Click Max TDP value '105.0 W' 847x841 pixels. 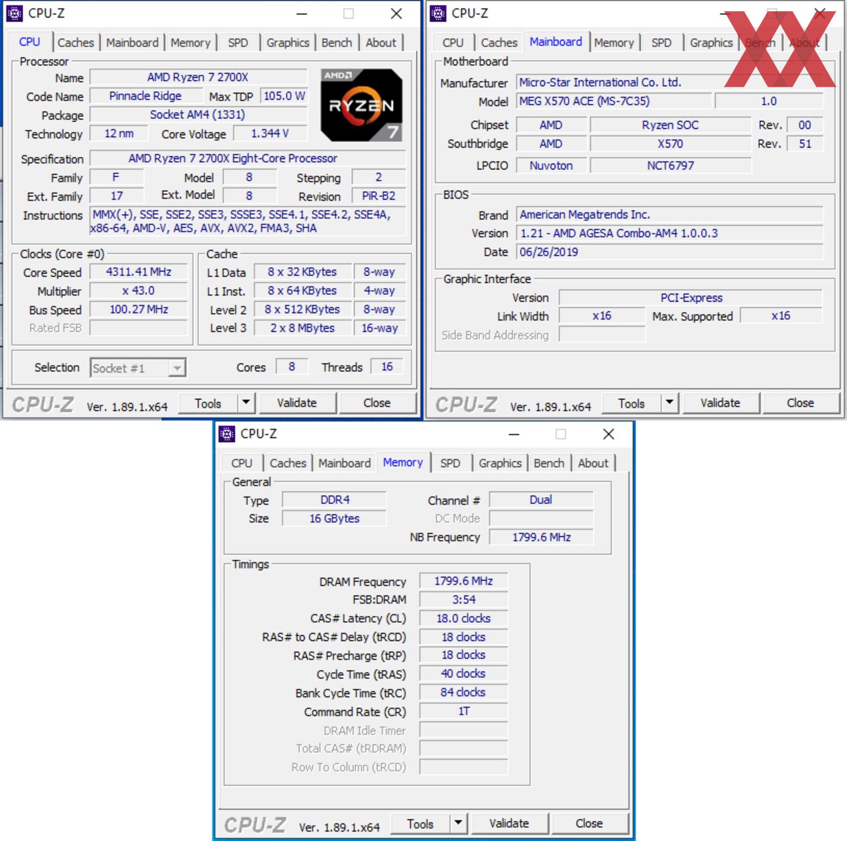point(284,96)
